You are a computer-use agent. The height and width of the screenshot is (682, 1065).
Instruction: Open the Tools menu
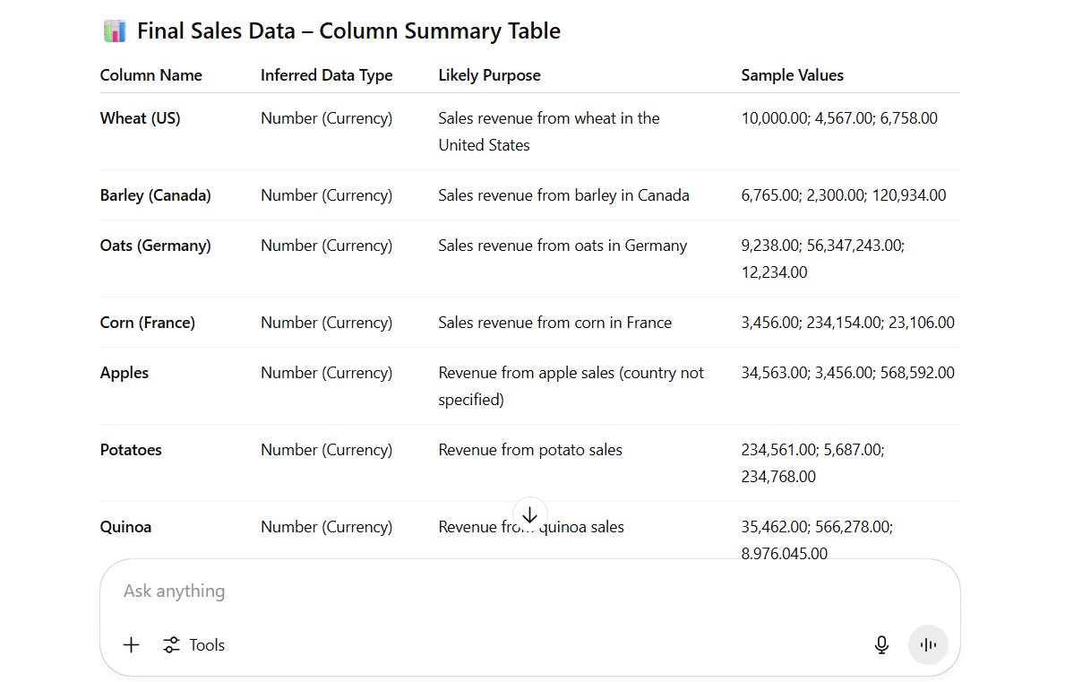194,645
